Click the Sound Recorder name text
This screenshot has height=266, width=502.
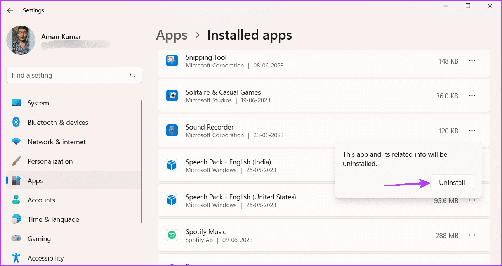(210, 127)
